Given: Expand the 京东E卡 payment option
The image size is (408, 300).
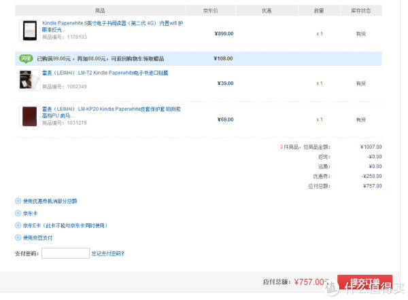Looking at the screenshot, I should [x=65, y=225].
